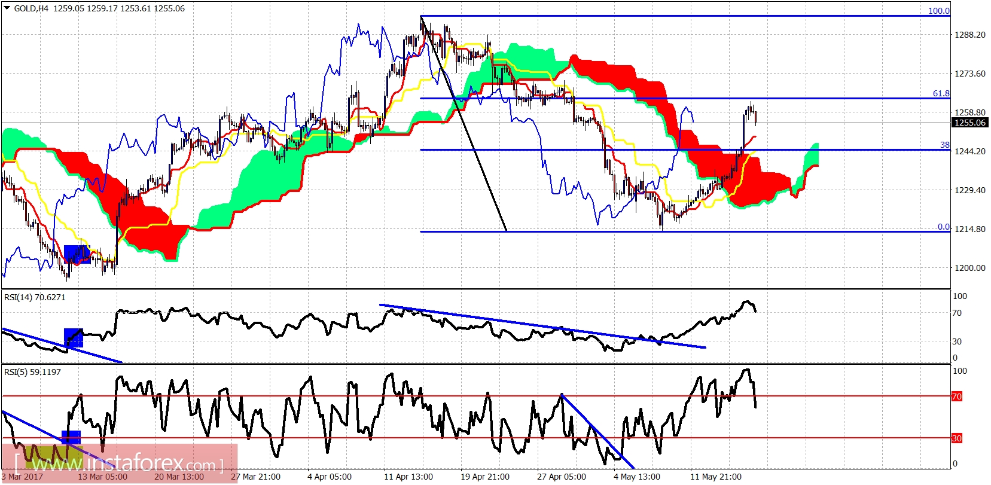
Task: Click the 70 scale value in RSI(14) panel
Action: coord(957,313)
